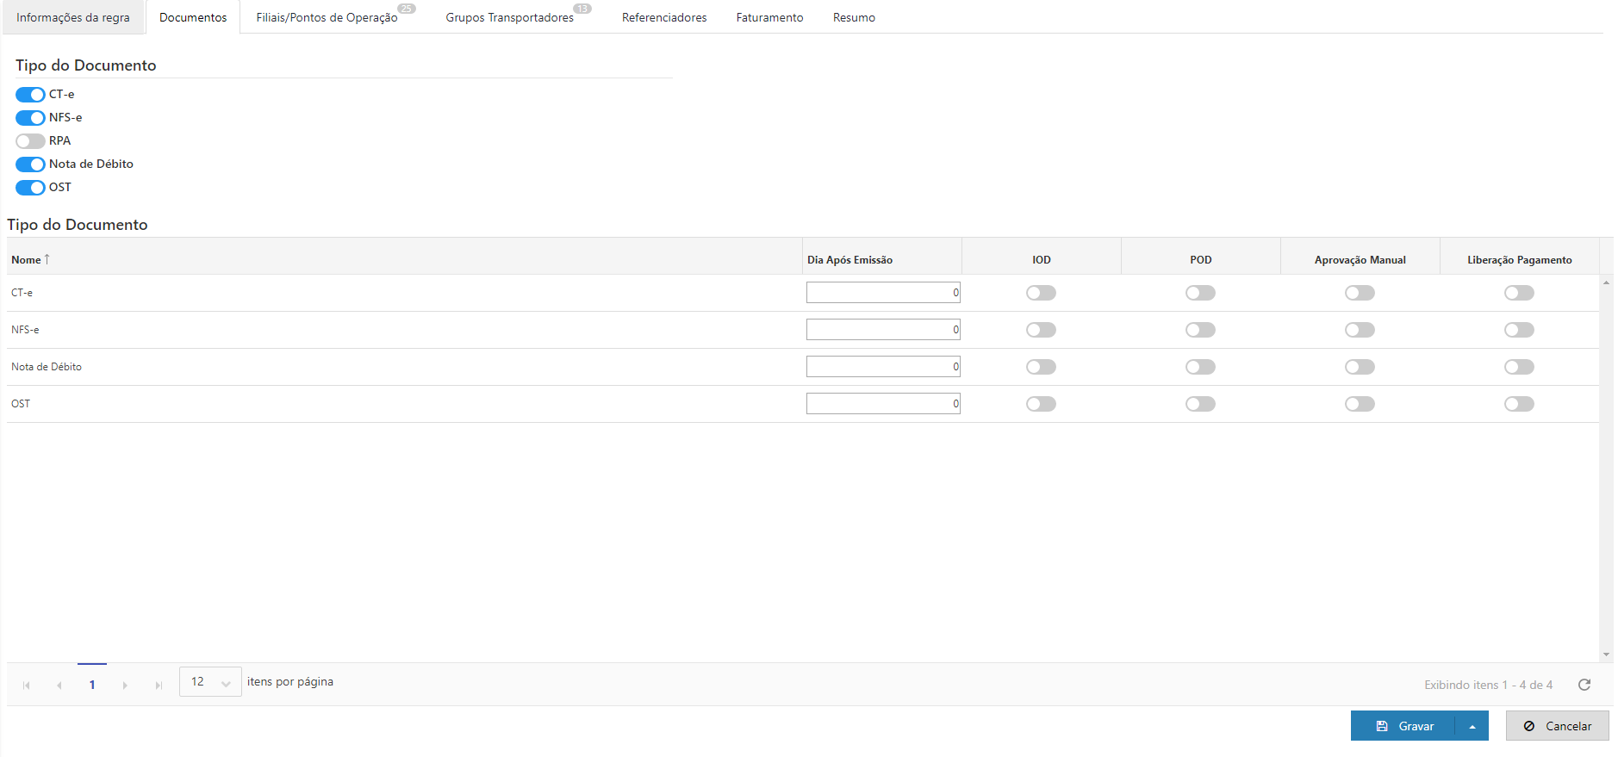Click the OST name cell in the table
1618x757 pixels.
[405, 404]
